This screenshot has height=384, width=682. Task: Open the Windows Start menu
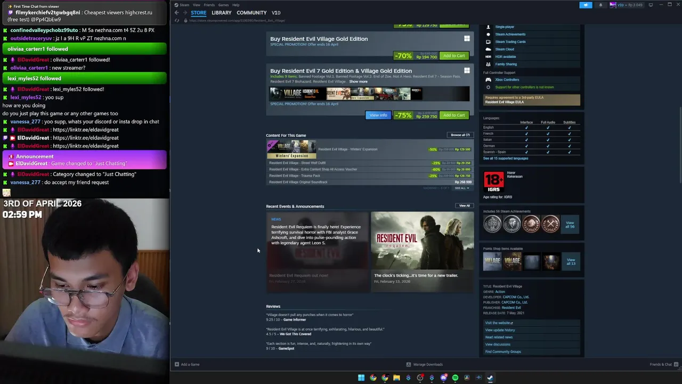pos(361,378)
